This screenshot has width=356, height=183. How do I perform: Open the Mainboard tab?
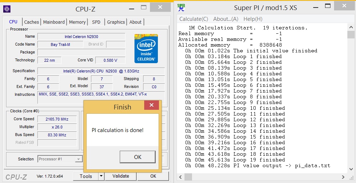click(54, 22)
